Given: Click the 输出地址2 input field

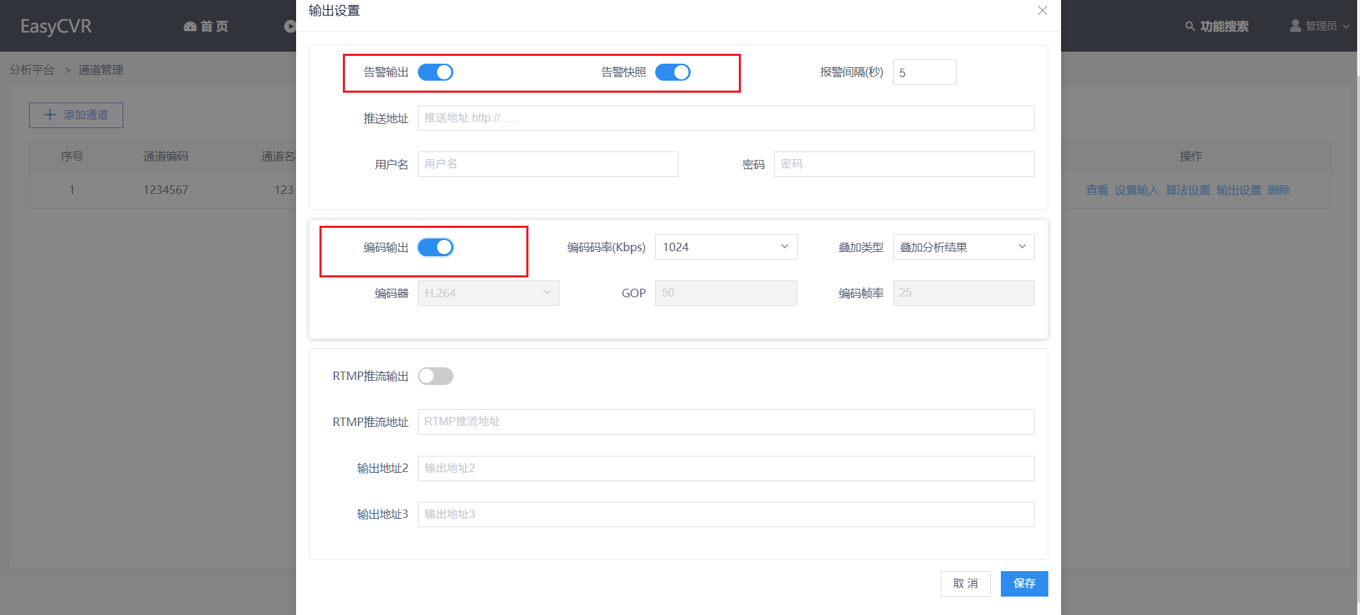Looking at the screenshot, I should (726, 469).
